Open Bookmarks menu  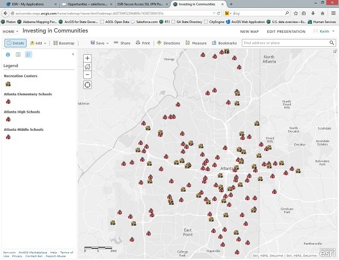pos(224,43)
